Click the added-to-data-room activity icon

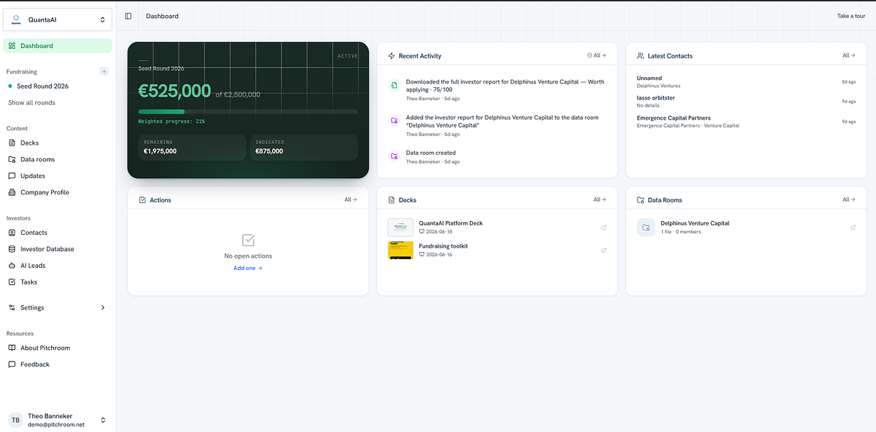pos(394,121)
